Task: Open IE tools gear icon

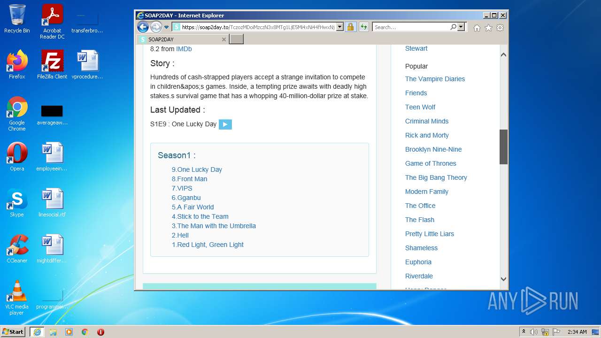Action: coord(500,28)
